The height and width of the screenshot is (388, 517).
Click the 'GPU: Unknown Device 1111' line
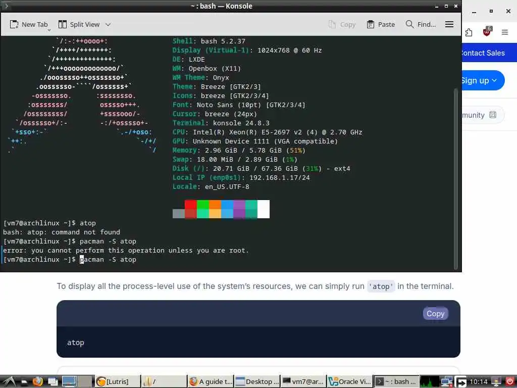coord(255,141)
